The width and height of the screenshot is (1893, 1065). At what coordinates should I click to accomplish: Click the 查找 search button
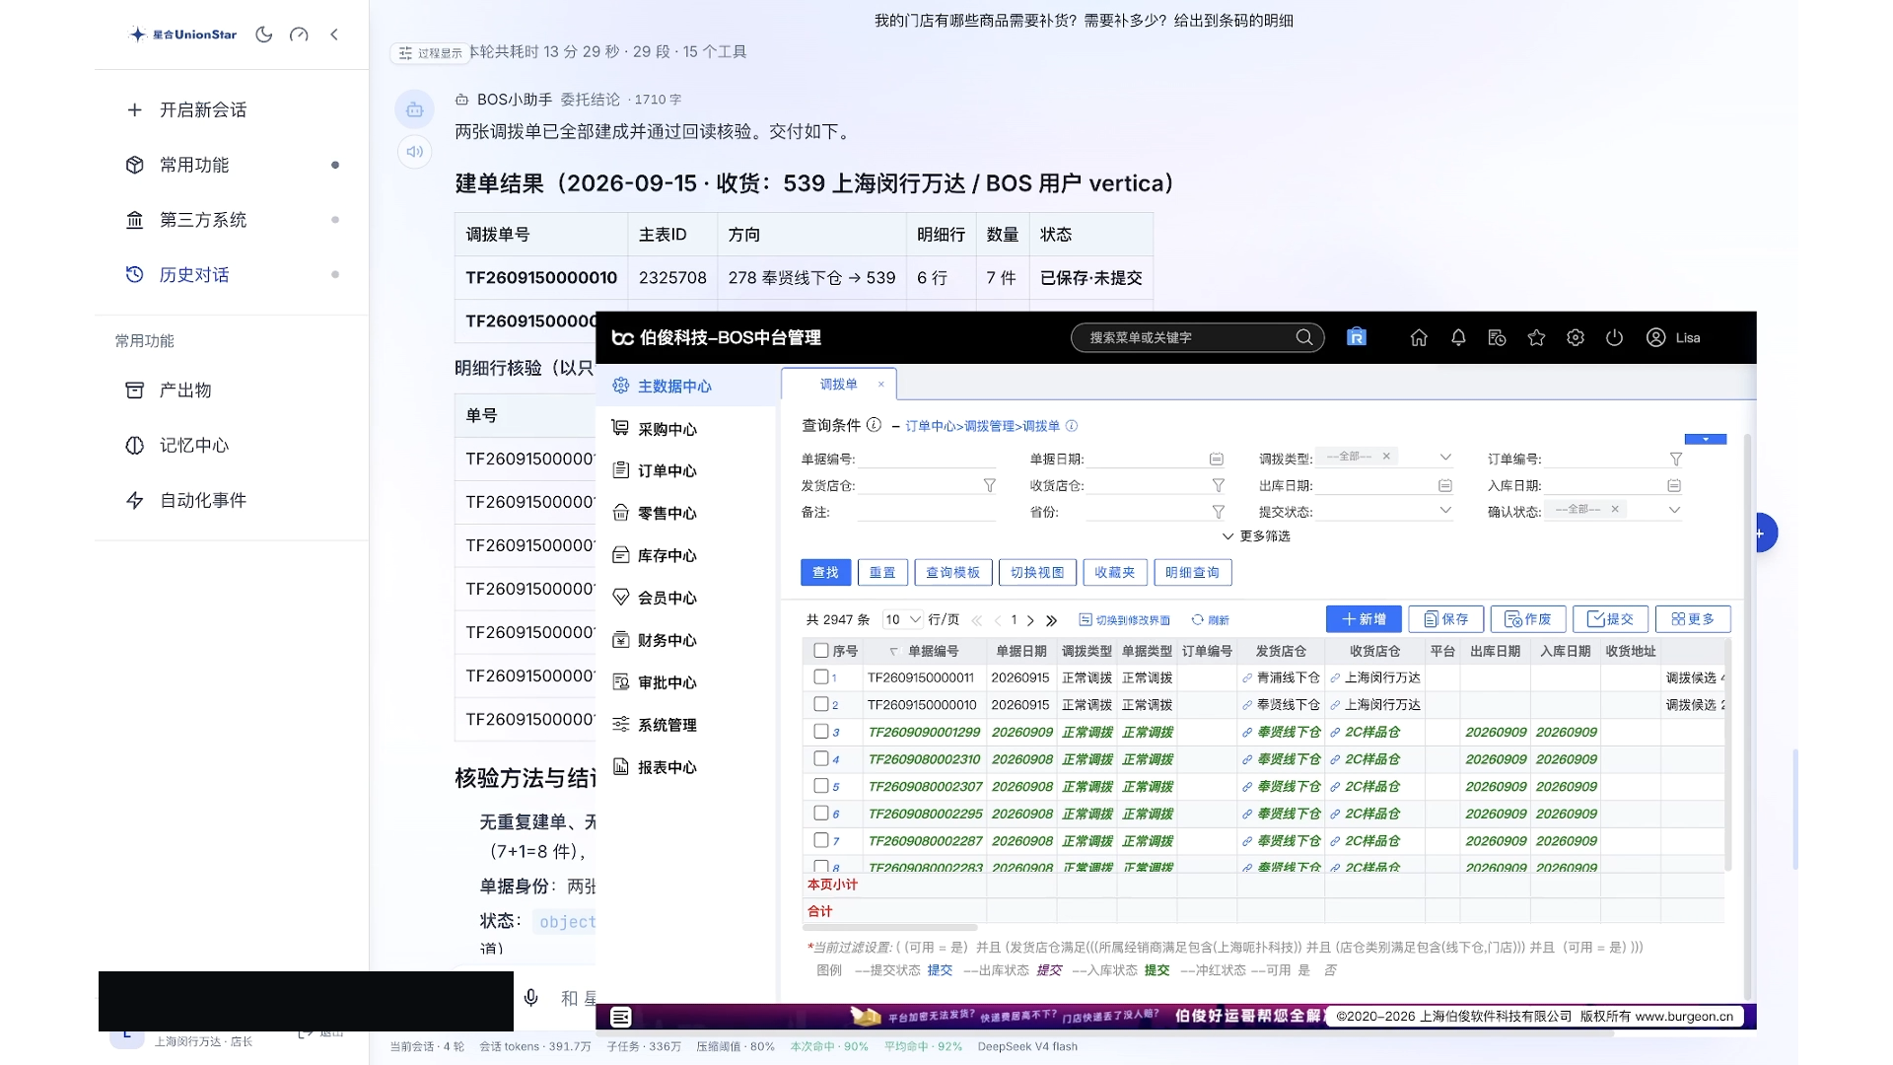(x=825, y=572)
